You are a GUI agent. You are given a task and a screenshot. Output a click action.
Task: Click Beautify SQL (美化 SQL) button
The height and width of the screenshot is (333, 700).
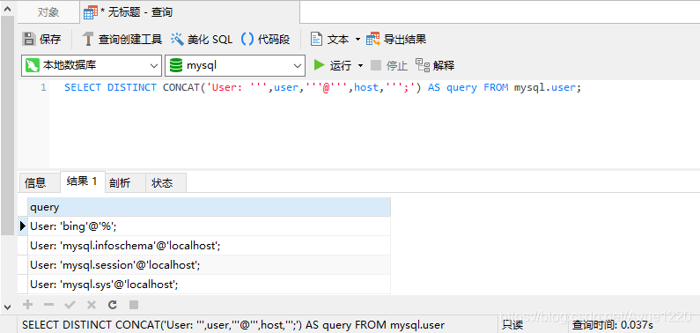pos(202,40)
